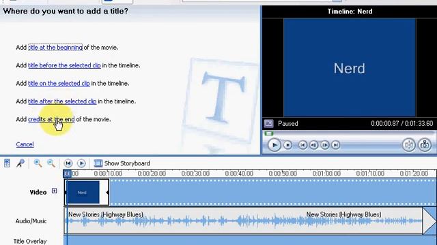Go back to previous clip in monitor
The height and width of the screenshot is (245, 437).
point(302,145)
